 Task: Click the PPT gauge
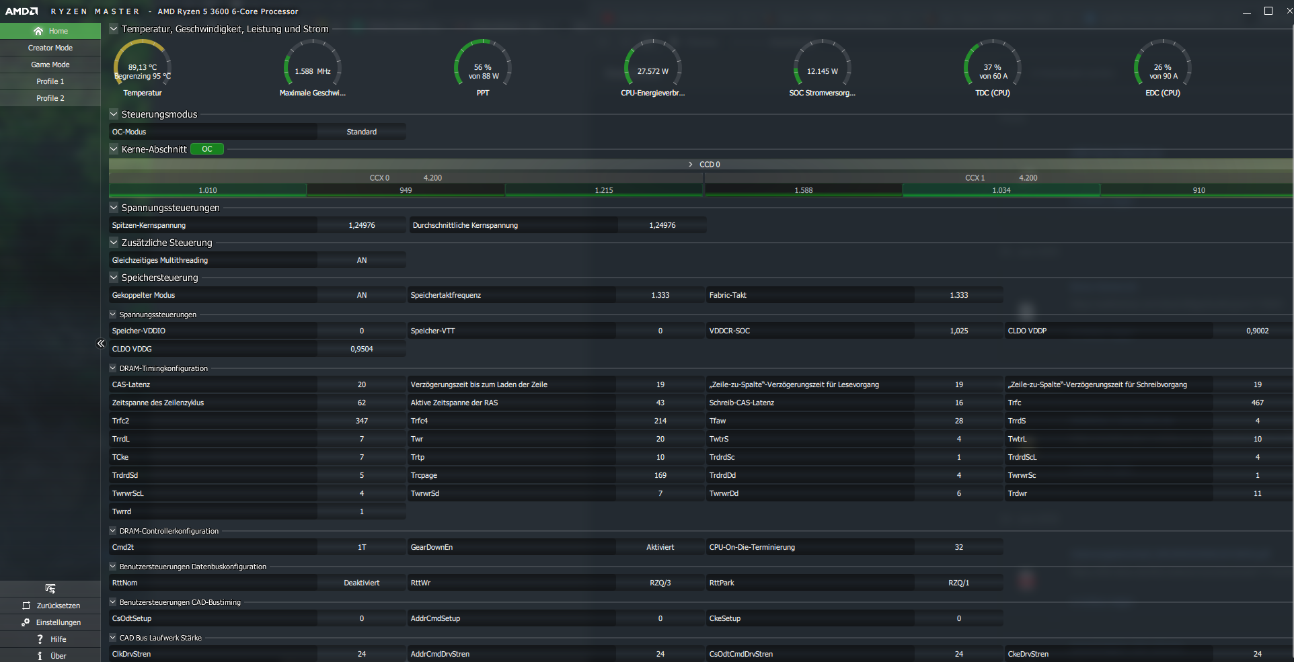483,68
